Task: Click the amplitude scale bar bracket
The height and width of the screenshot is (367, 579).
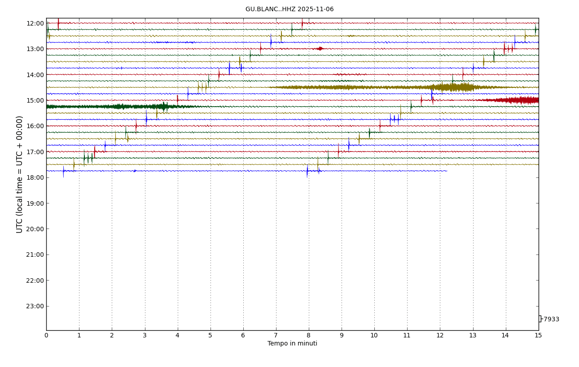Action: click(x=540, y=319)
